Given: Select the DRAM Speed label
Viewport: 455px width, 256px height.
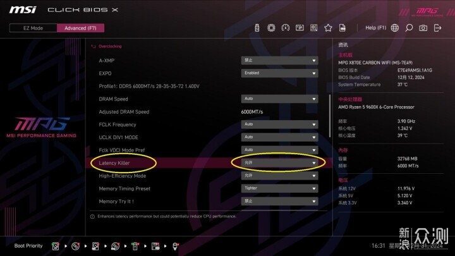Looking at the screenshot, I should [x=113, y=99].
